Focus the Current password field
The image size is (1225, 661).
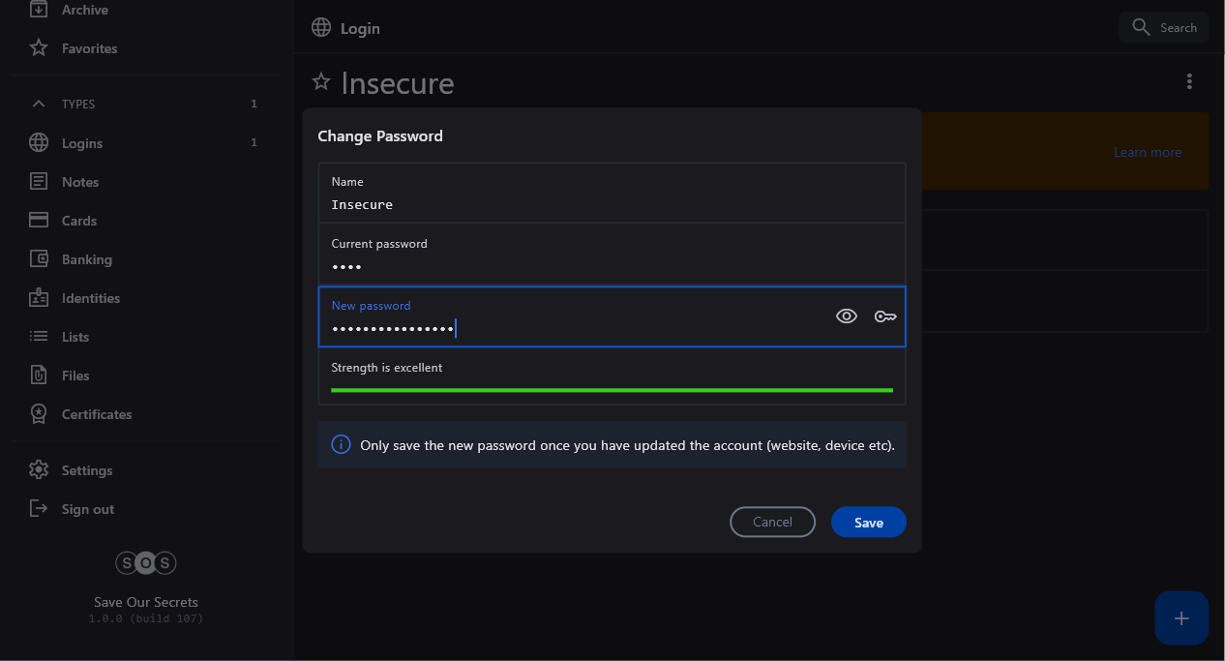tap(612, 255)
